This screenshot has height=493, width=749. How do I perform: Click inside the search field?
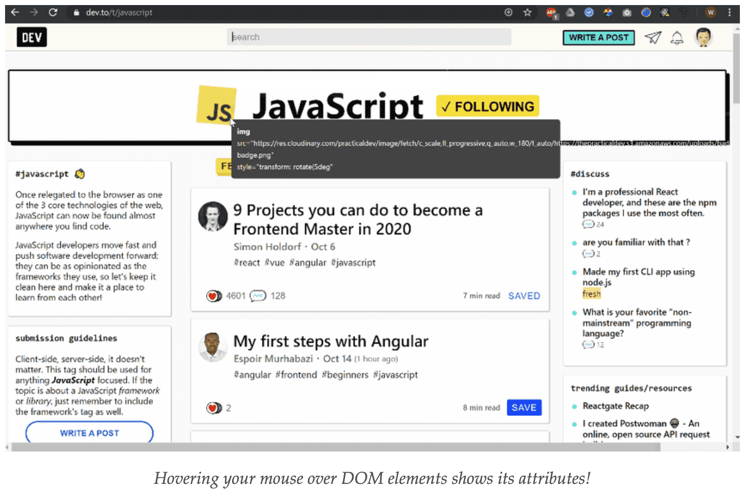pyautogui.click(x=368, y=36)
